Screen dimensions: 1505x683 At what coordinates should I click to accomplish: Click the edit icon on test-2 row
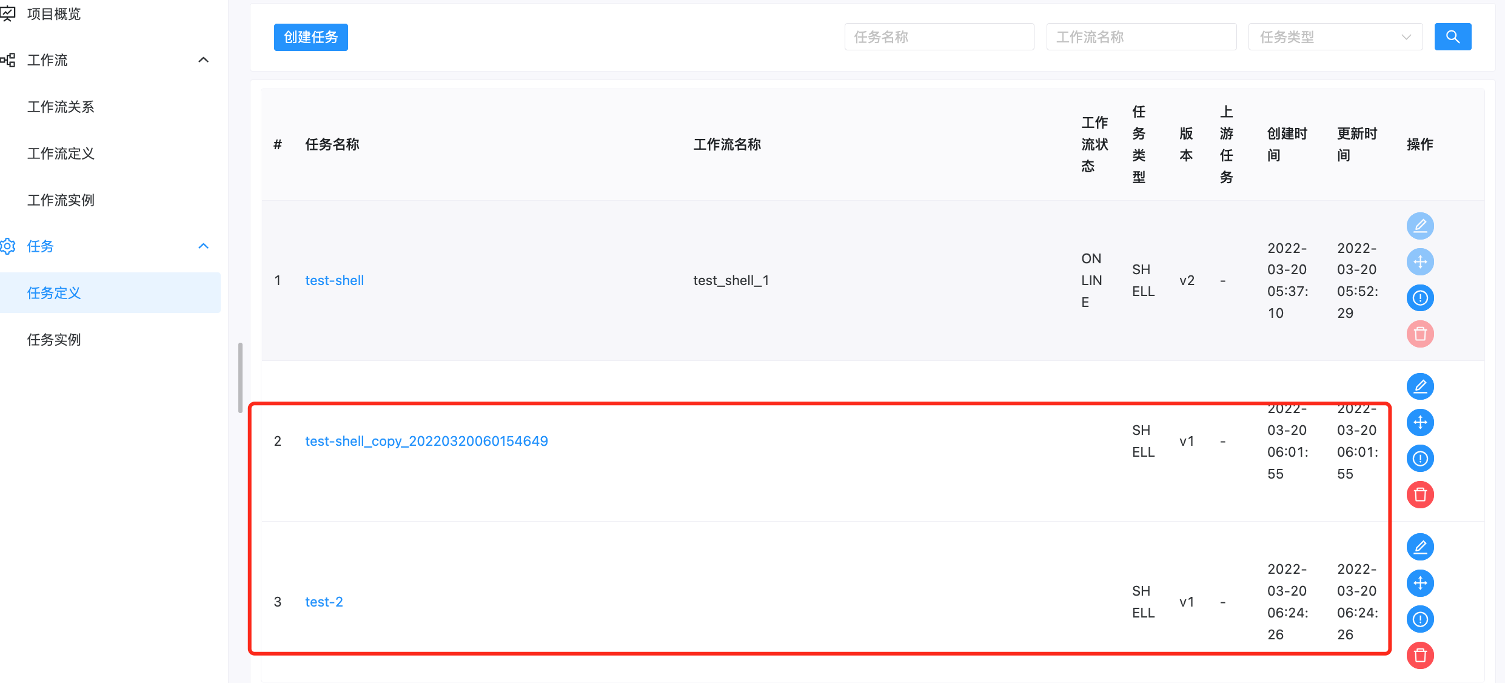(1420, 547)
